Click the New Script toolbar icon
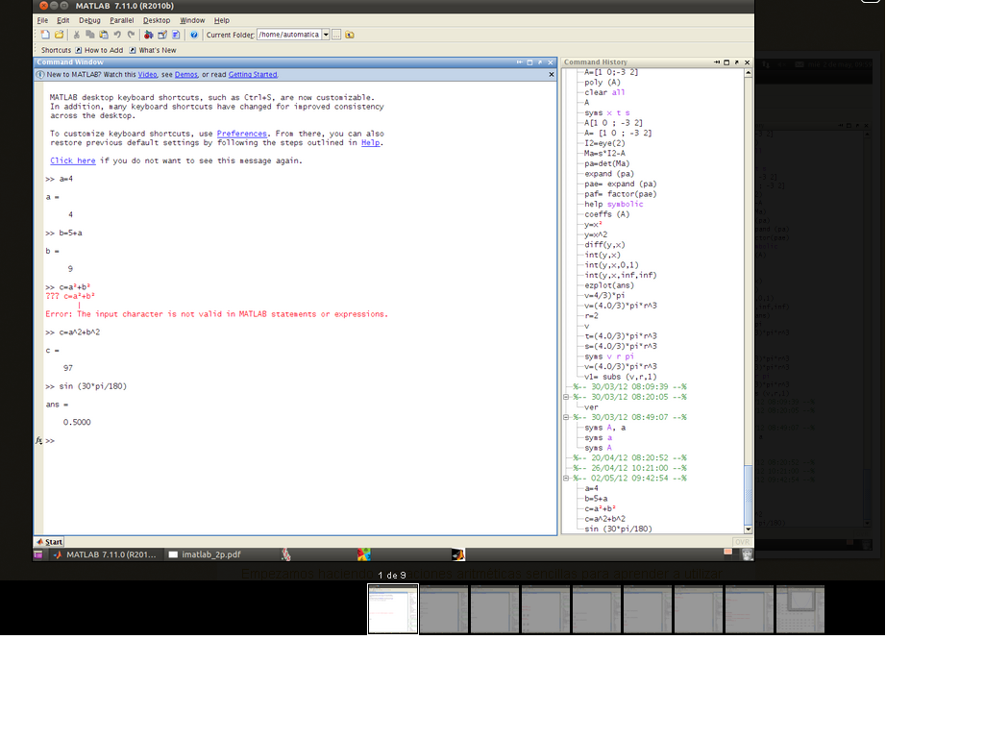 45,35
